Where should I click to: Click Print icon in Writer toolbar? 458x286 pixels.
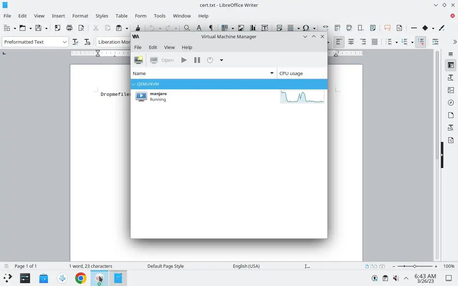(69, 28)
